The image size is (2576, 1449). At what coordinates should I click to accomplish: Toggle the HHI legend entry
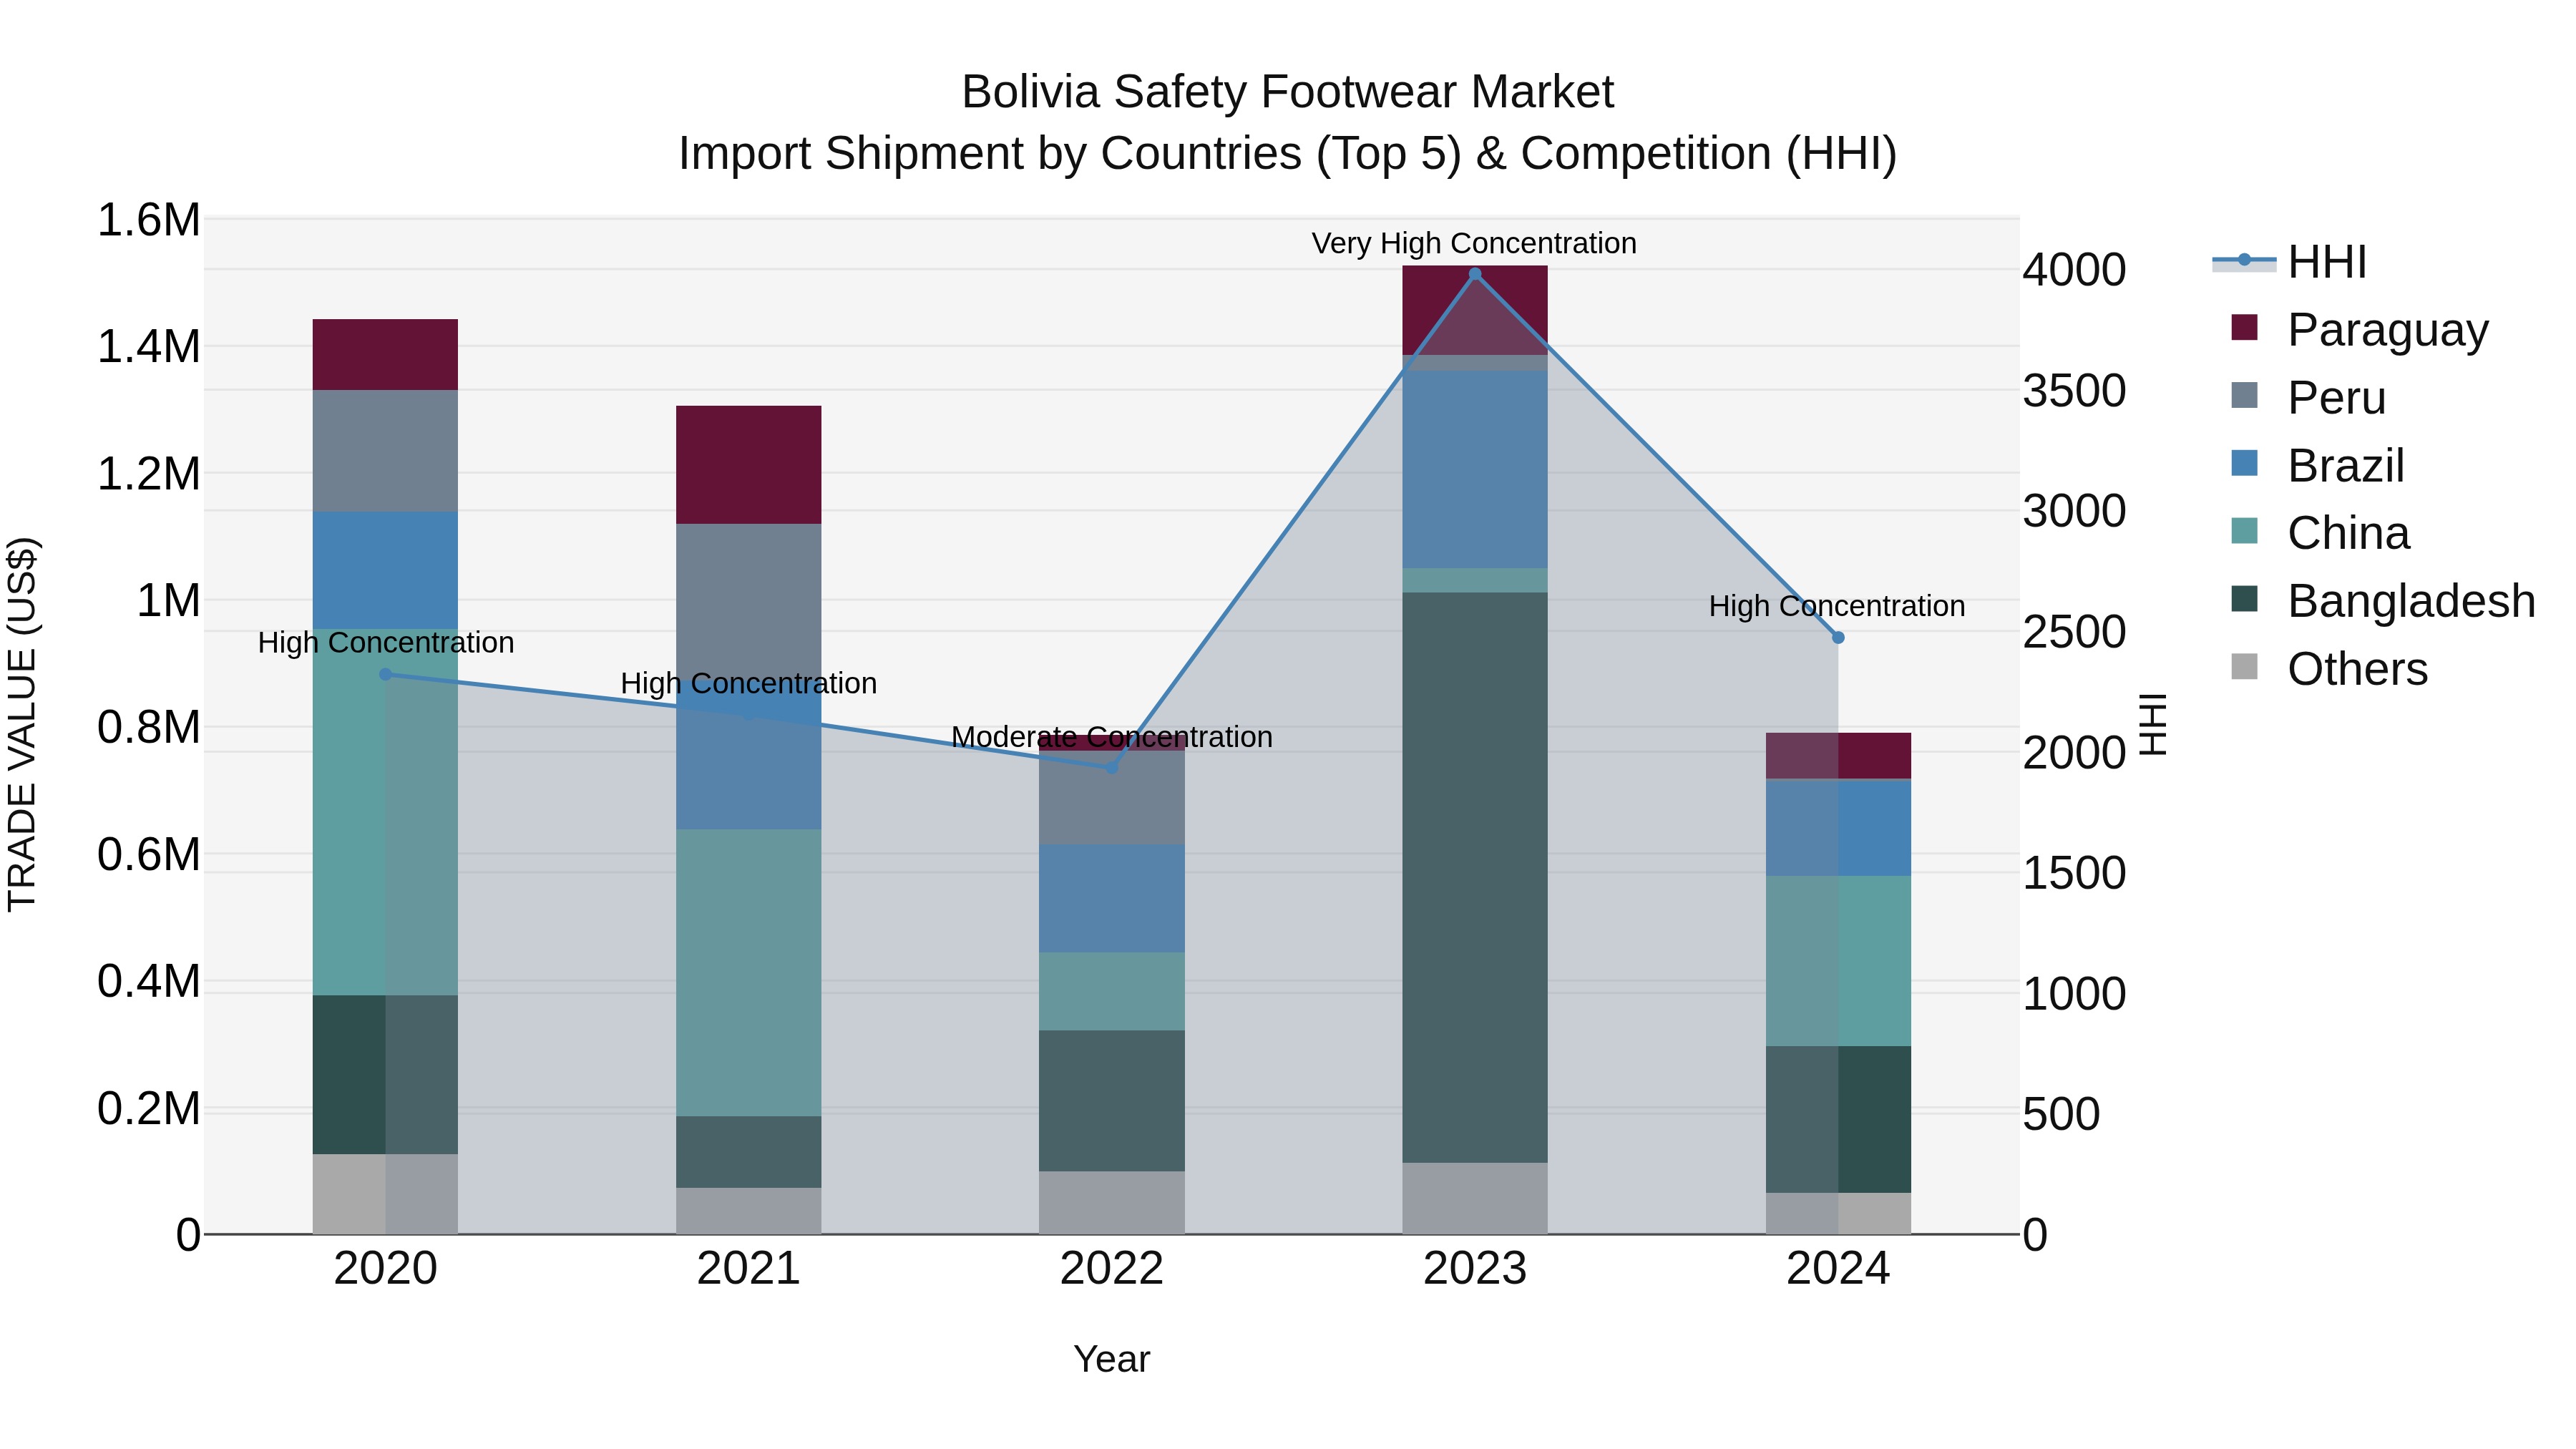click(2290, 262)
